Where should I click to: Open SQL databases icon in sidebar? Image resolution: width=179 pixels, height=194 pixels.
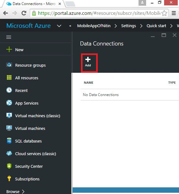click(9, 141)
